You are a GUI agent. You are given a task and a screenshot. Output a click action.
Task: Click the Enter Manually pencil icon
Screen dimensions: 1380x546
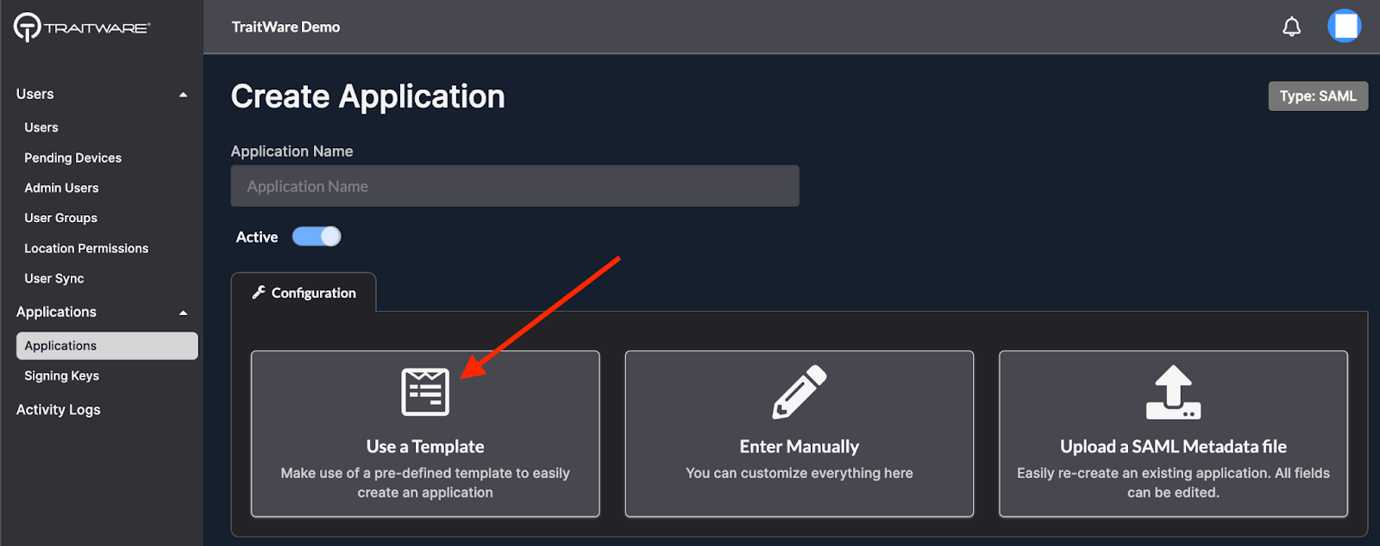[x=800, y=392]
